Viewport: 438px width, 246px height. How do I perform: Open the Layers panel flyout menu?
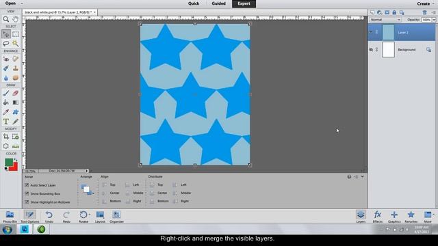coord(433,12)
